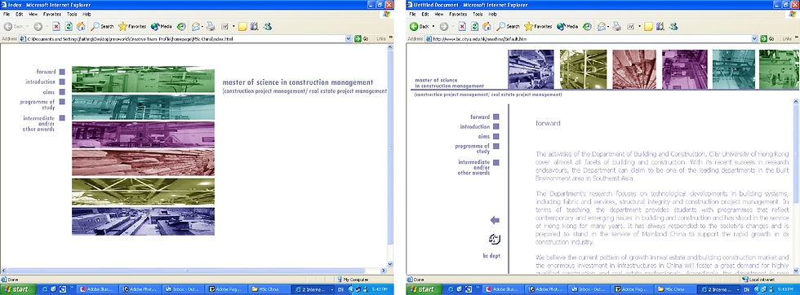The image size is (800, 295).
Task: Click Stop in the Untitled Document window
Action: (x=462, y=27)
